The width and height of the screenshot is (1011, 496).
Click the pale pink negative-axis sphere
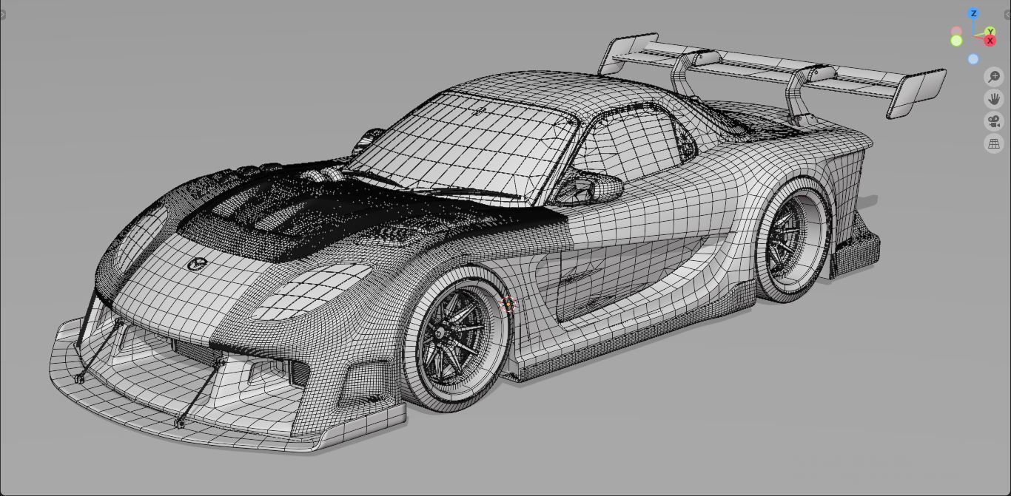[956, 30]
